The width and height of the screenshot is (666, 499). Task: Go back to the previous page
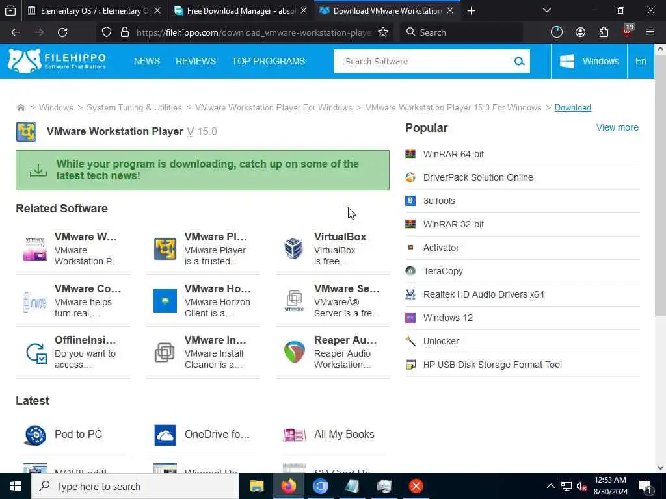tap(16, 32)
